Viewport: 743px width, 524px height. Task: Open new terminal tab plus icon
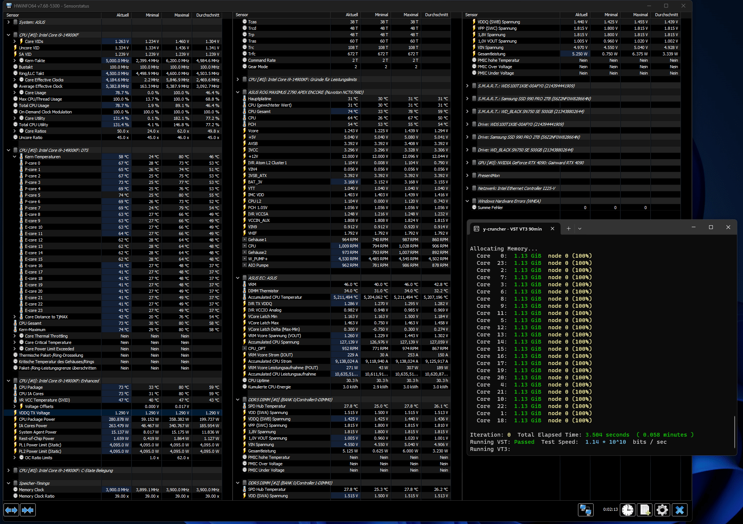(568, 229)
